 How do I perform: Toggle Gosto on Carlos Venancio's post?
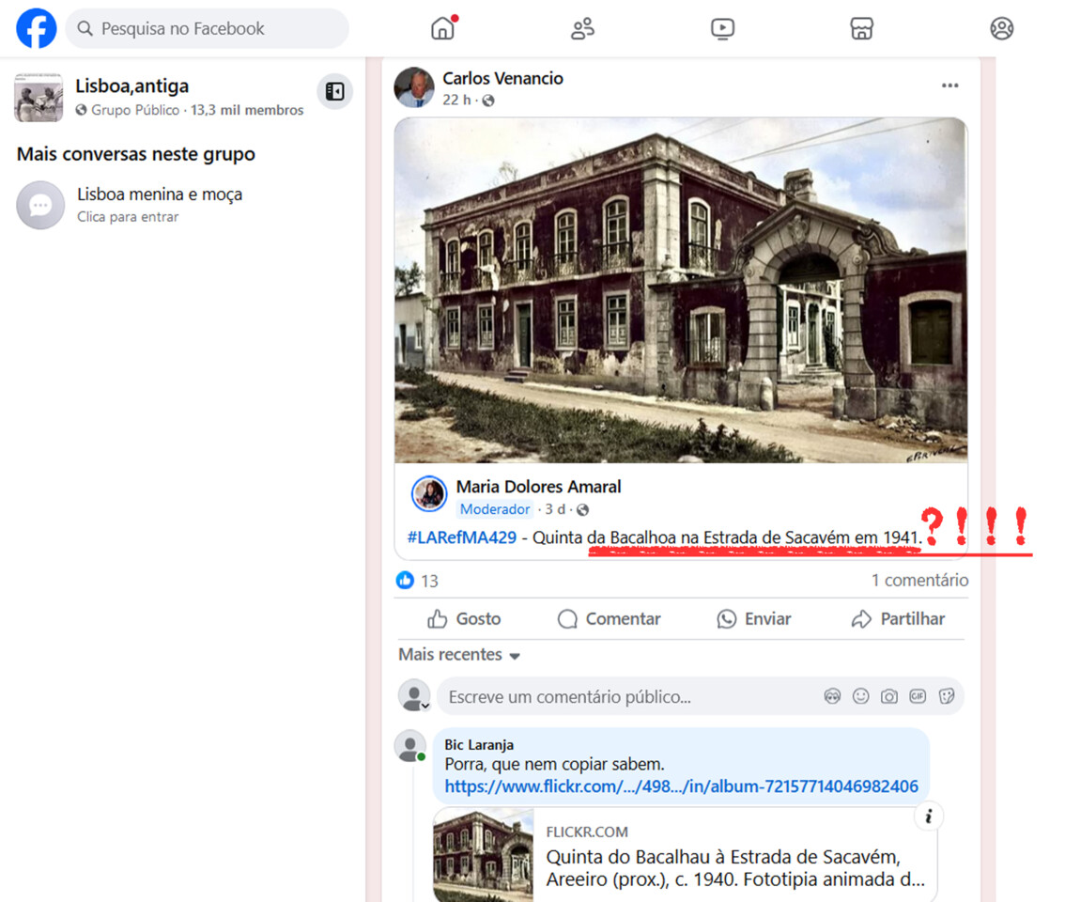tap(463, 618)
